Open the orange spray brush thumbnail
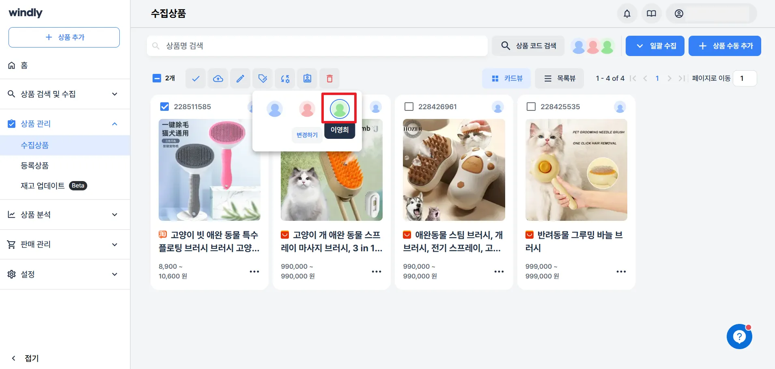The image size is (775, 369). click(x=332, y=186)
